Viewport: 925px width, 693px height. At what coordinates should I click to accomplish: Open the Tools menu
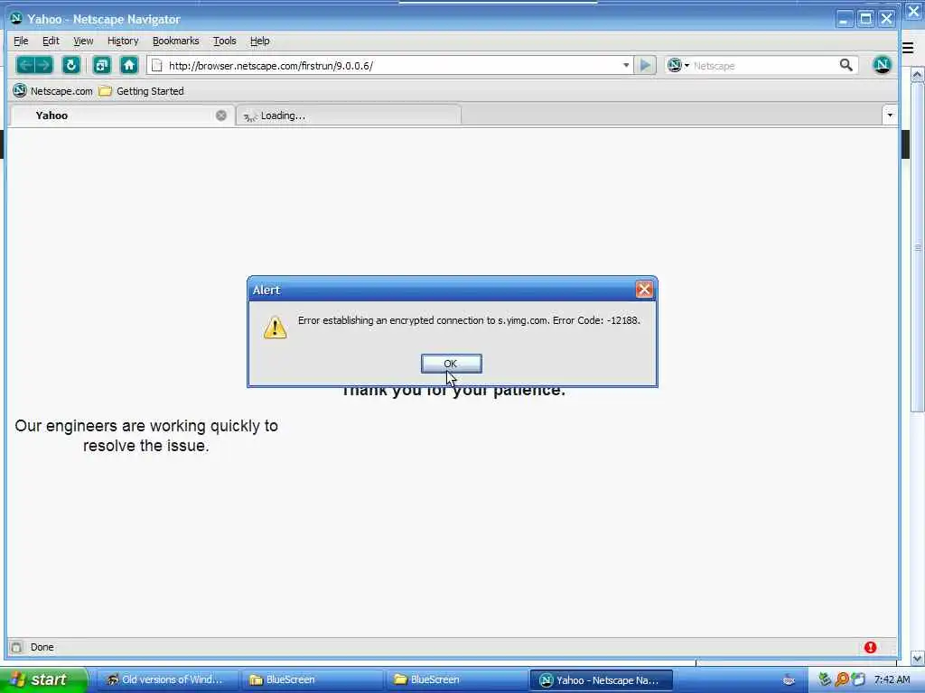225,41
